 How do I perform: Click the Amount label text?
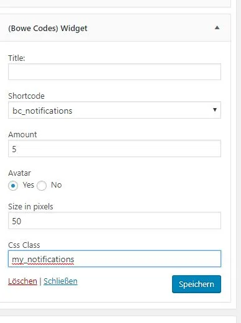coord(22,135)
